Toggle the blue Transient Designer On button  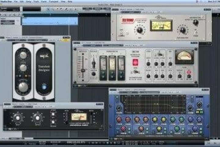point(44,87)
